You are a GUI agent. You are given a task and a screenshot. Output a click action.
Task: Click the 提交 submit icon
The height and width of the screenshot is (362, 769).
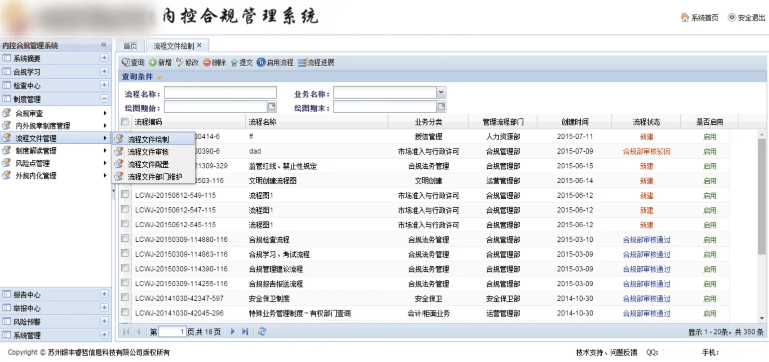(234, 63)
